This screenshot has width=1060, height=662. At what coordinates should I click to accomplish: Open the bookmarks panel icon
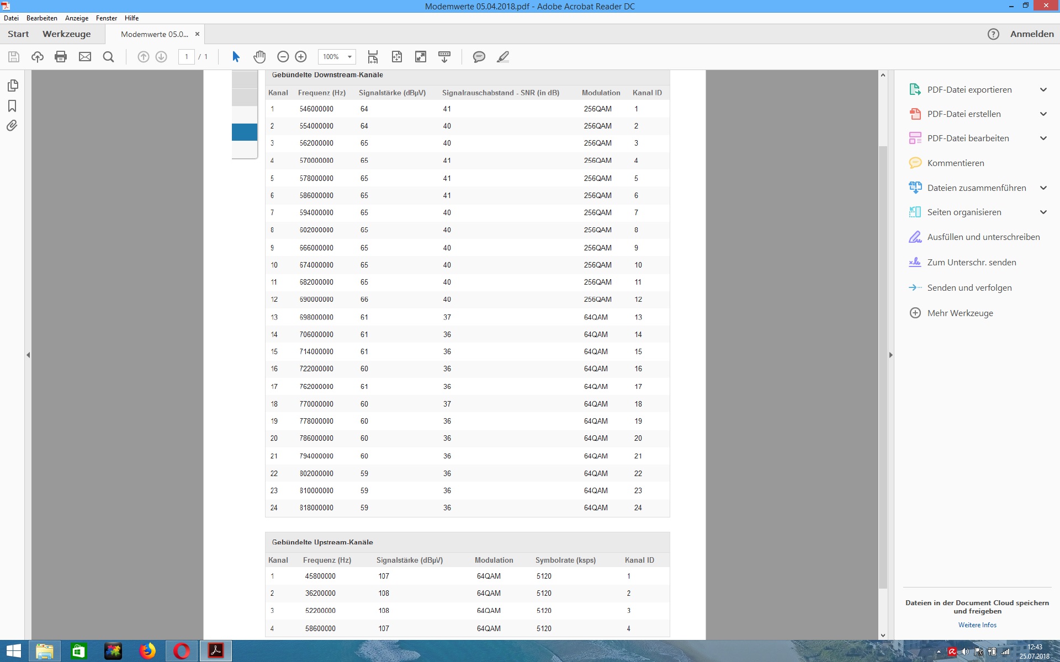[x=12, y=106]
